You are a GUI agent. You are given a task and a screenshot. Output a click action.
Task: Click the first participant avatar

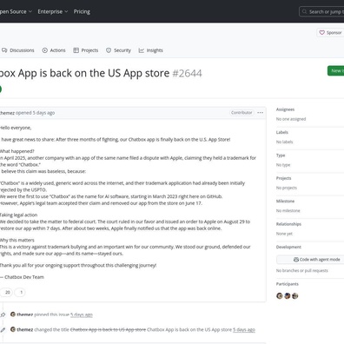(x=280, y=295)
